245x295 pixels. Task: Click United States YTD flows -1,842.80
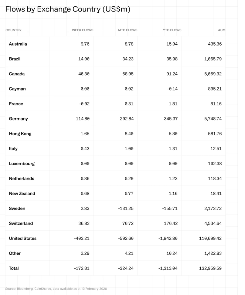tap(168, 238)
